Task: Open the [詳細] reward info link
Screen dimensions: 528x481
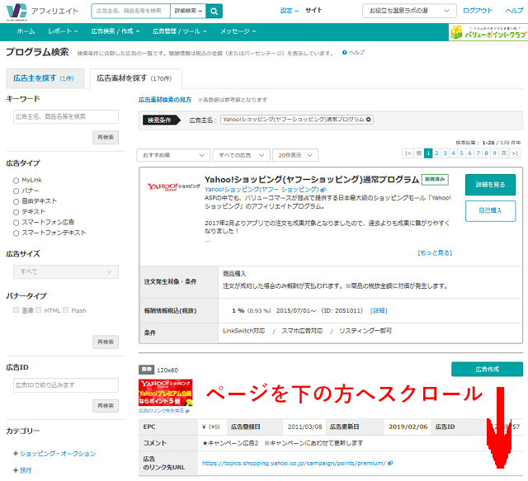Action: coord(379,310)
